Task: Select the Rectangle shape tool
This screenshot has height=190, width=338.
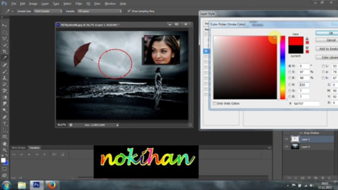Action: click(x=4, y=137)
